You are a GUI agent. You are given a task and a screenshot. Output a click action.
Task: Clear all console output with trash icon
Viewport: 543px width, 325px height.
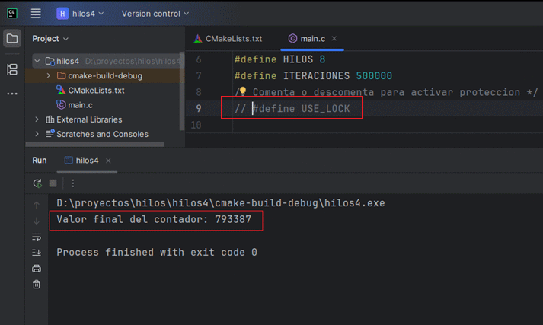pos(37,285)
